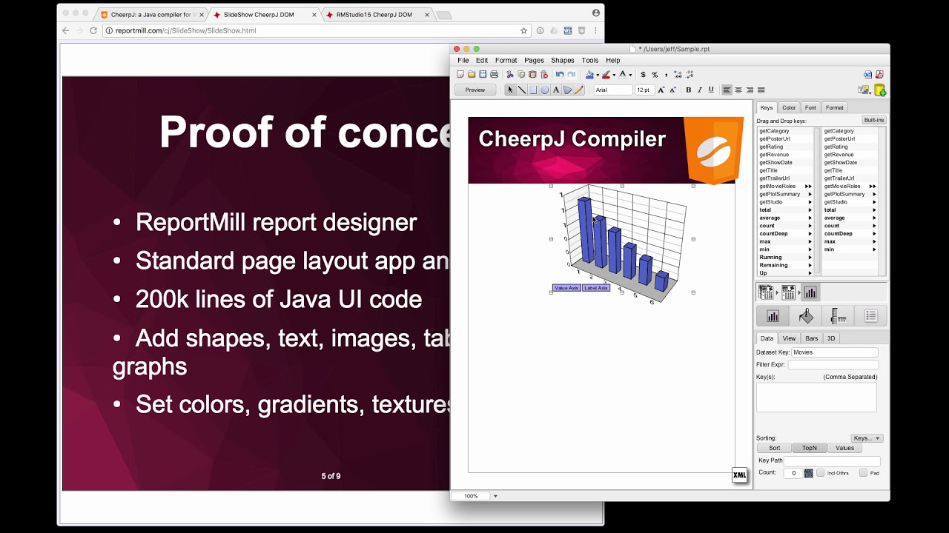Open the Shapes menu
The image size is (949, 533).
[562, 61]
